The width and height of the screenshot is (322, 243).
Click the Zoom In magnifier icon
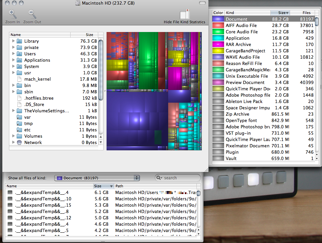click(12, 14)
